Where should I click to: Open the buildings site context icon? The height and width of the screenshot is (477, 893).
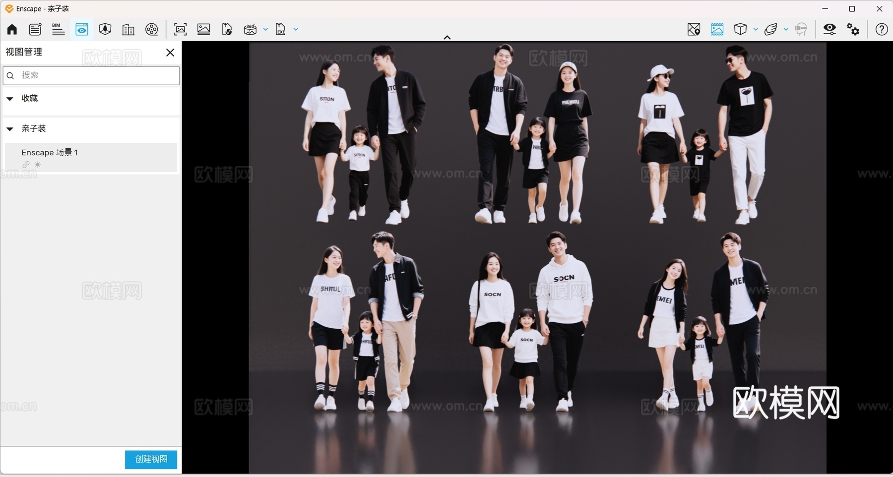coord(128,29)
